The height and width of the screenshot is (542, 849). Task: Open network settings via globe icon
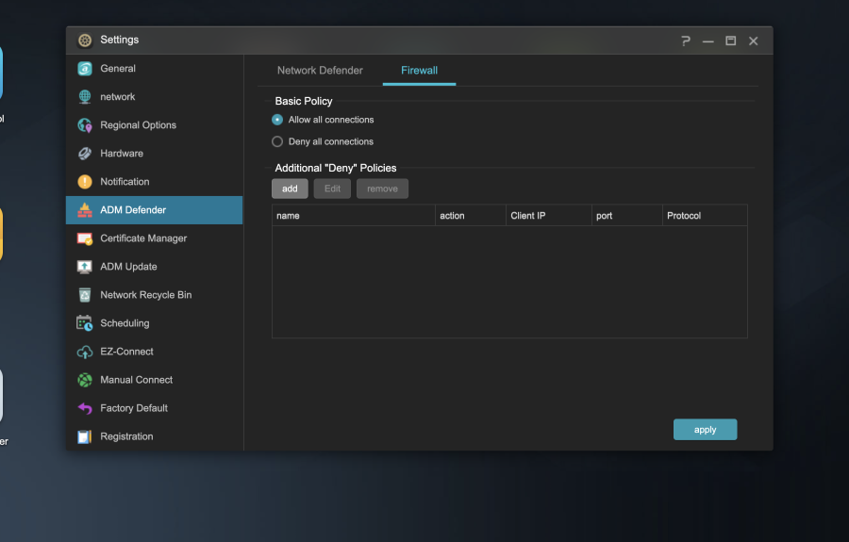[x=85, y=97]
